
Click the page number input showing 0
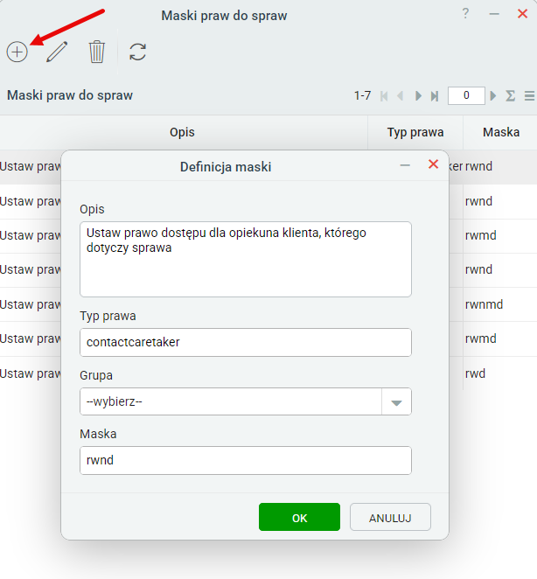click(x=466, y=95)
